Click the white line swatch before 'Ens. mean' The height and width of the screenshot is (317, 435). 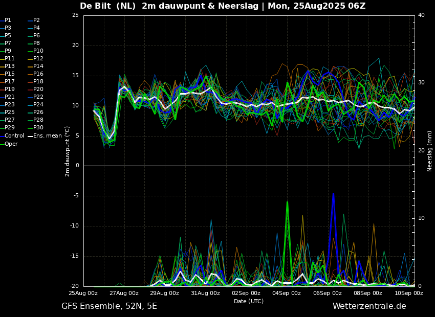pyautogui.click(x=30, y=136)
